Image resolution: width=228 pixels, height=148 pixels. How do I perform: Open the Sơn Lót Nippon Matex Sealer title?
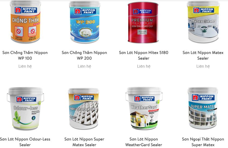tap(203, 55)
